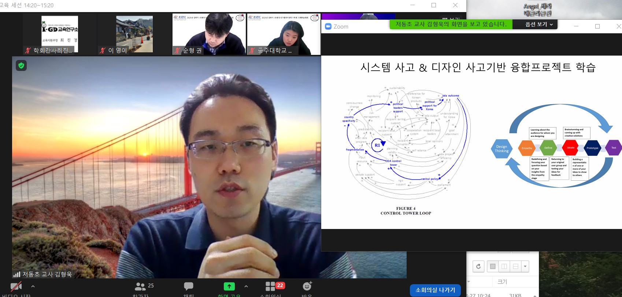
Task: Expand video options arrow beside camera
Action: click(x=33, y=286)
